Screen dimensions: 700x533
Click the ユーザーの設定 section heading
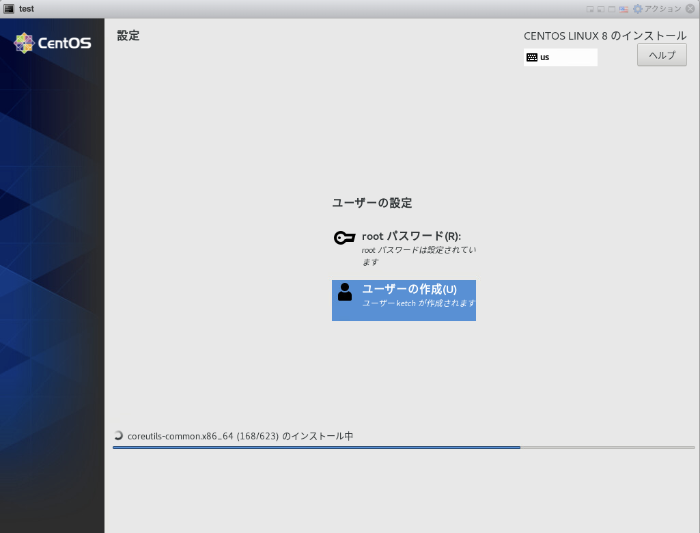(x=372, y=203)
